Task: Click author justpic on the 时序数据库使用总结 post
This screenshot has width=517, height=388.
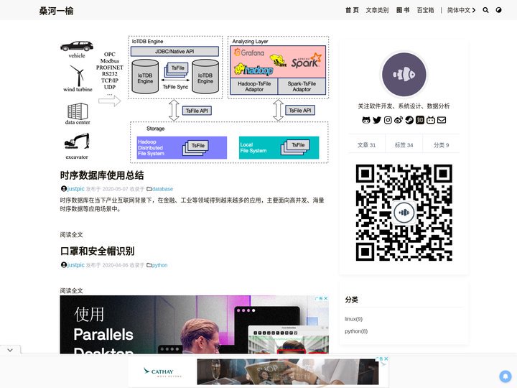Action: (76, 189)
